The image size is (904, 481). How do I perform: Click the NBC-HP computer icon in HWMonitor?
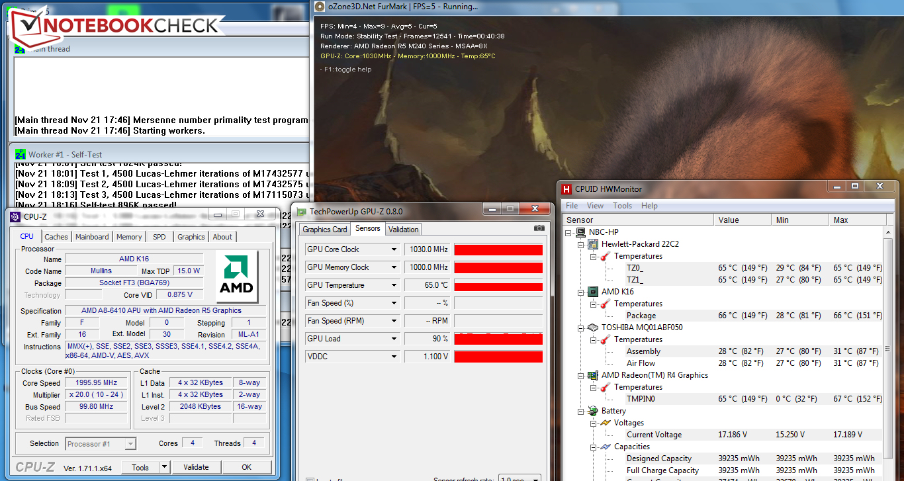point(582,232)
